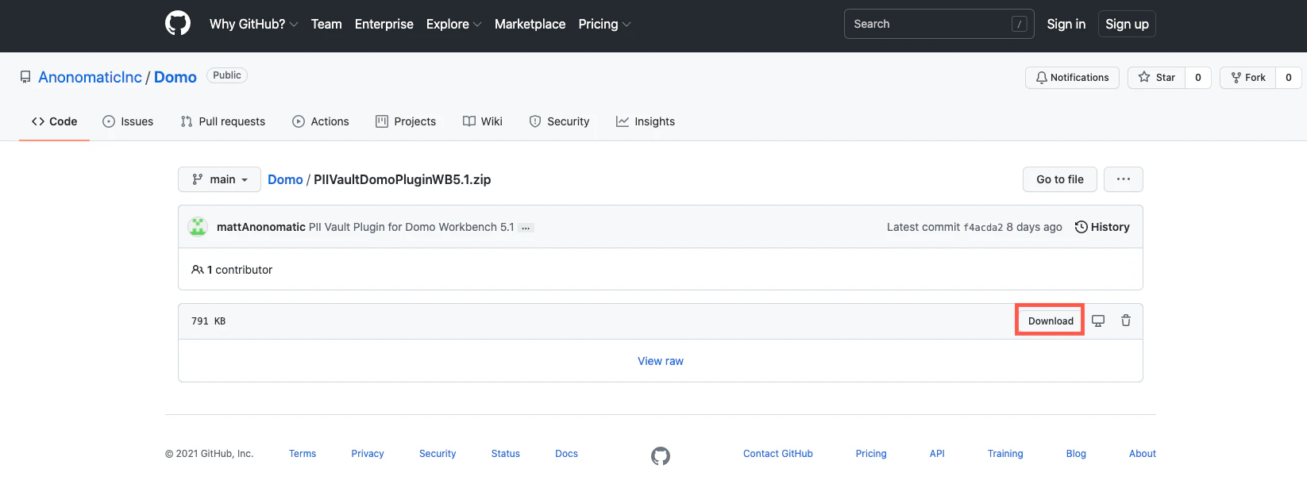Click the repository icon beside AnonomaticInc

click(25, 77)
